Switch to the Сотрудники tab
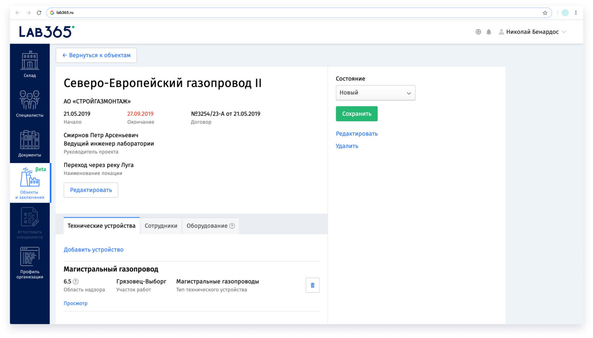 point(161,226)
